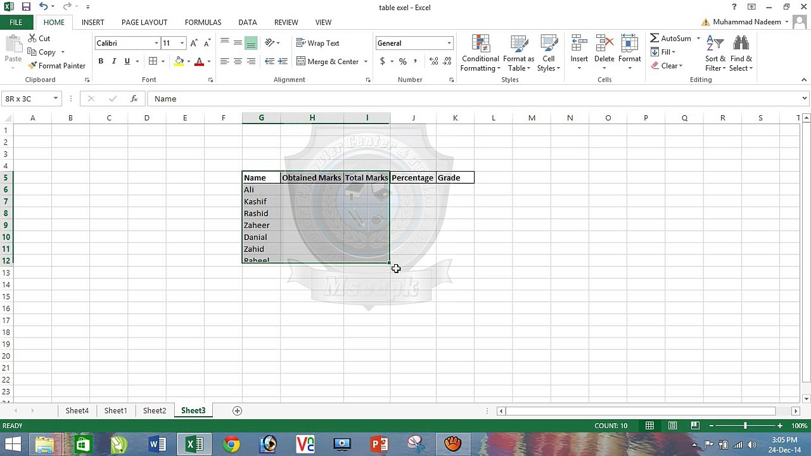Decrease indent icon

pos(269,61)
